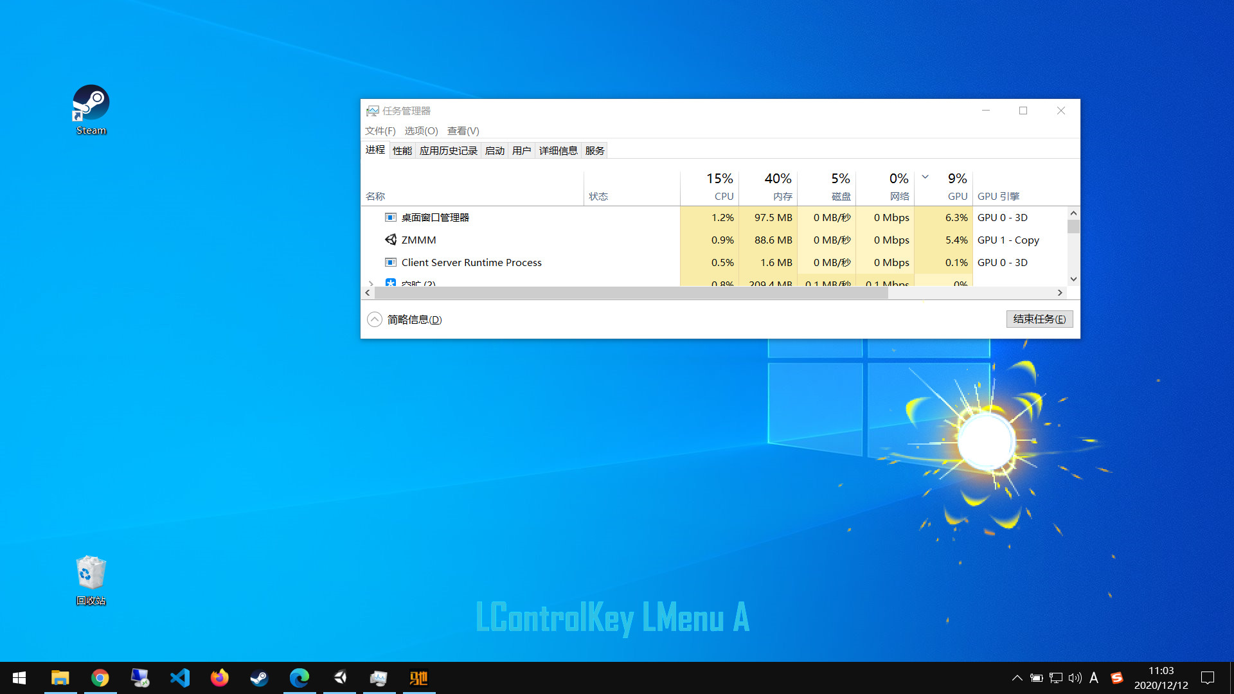Open Visual Studio Code from the taskbar
The width and height of the screenshot is (1234, 694).
point(180,678)
